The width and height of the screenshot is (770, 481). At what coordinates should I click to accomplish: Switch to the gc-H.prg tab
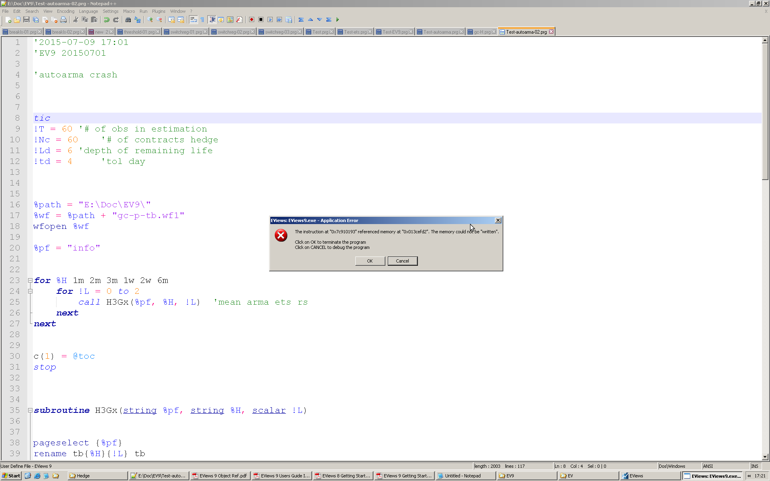coord(482,32)
